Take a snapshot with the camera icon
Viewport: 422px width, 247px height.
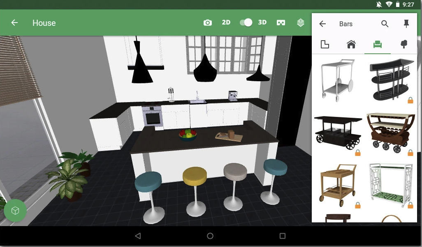click(x=207, y=23)
